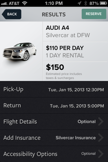Expand the Accessibility Options chevron arrow
The height and width of the screenshot is (162, 108).
click(101, 154)
